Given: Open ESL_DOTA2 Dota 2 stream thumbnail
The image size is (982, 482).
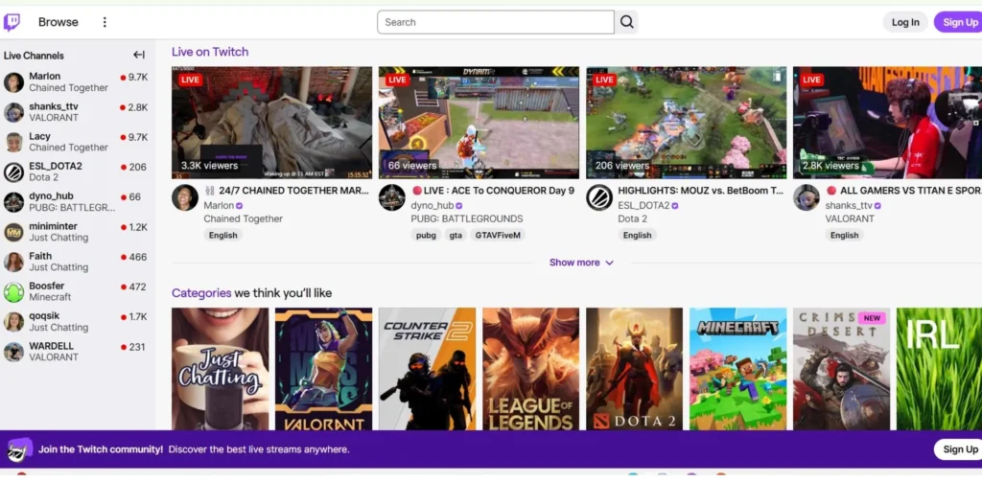Looking at the screenshot, I should coord(687,123).
